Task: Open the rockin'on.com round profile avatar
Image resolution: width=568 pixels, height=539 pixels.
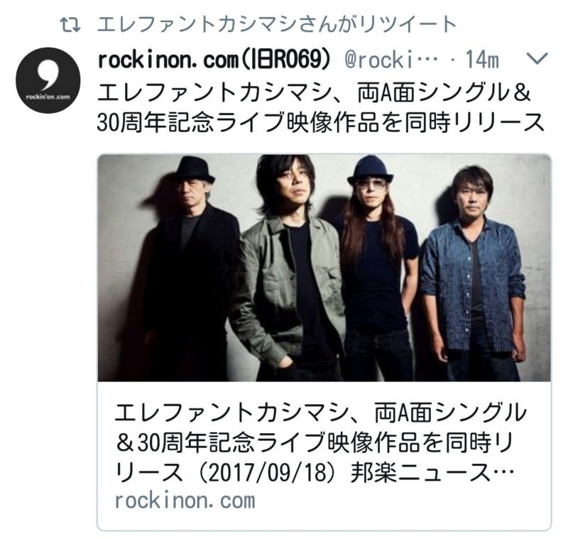Action: click(x=48, y=80)
